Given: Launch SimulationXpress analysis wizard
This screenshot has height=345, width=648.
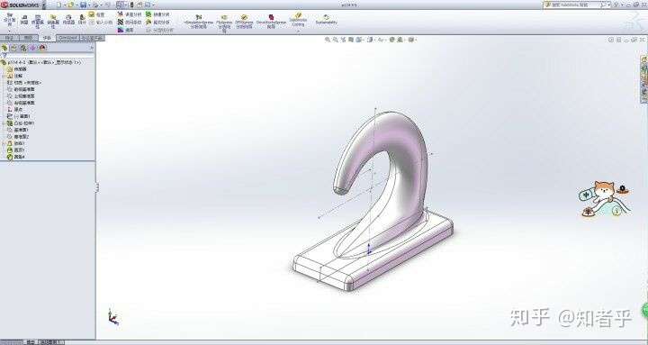Looking at the screenshot, I should coord(199,22).
